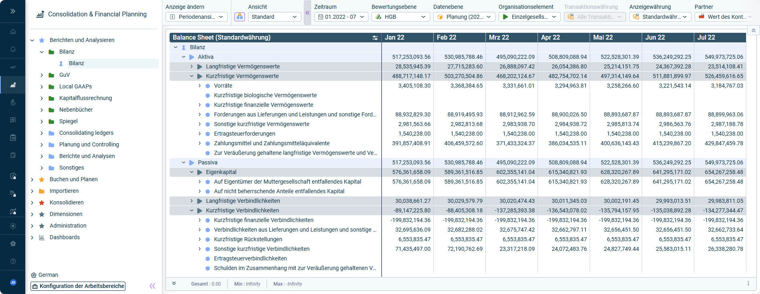
Task: Open the Anzeige ändern Periodenansicht dropdown
Action: pyautogui.click(x=196, y=17)
